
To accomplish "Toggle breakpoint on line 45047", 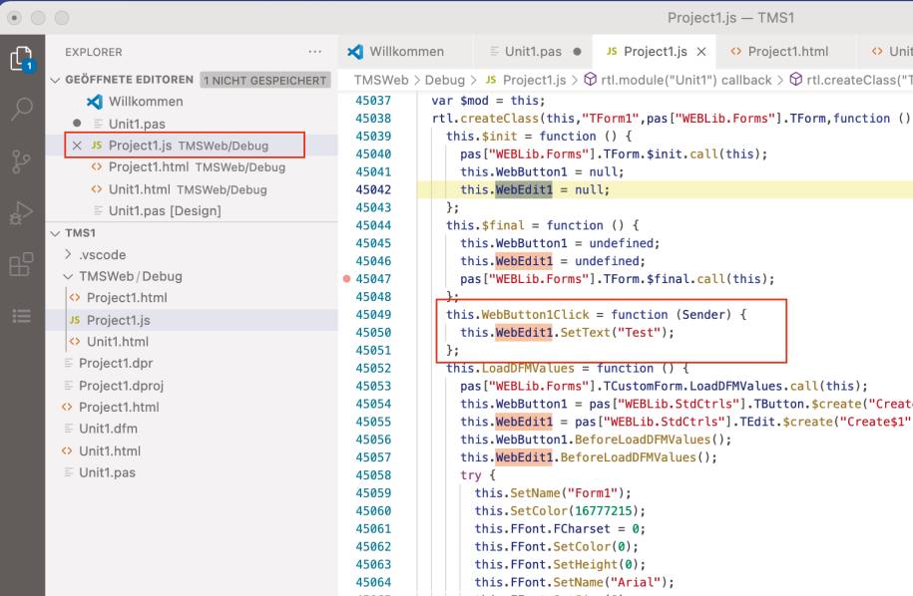I will (346, 279).
